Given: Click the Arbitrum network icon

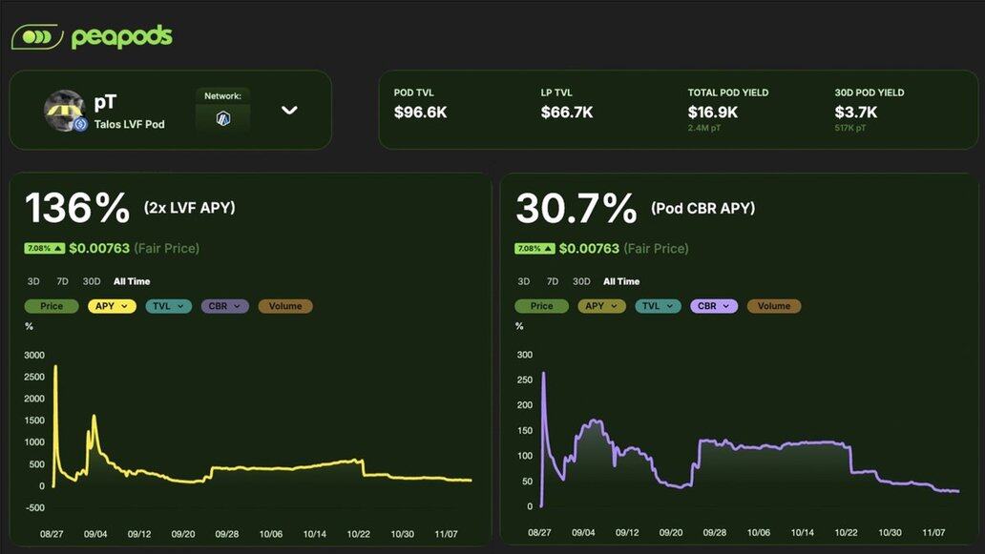Looking at the screenshot, I should pos(223,118).
